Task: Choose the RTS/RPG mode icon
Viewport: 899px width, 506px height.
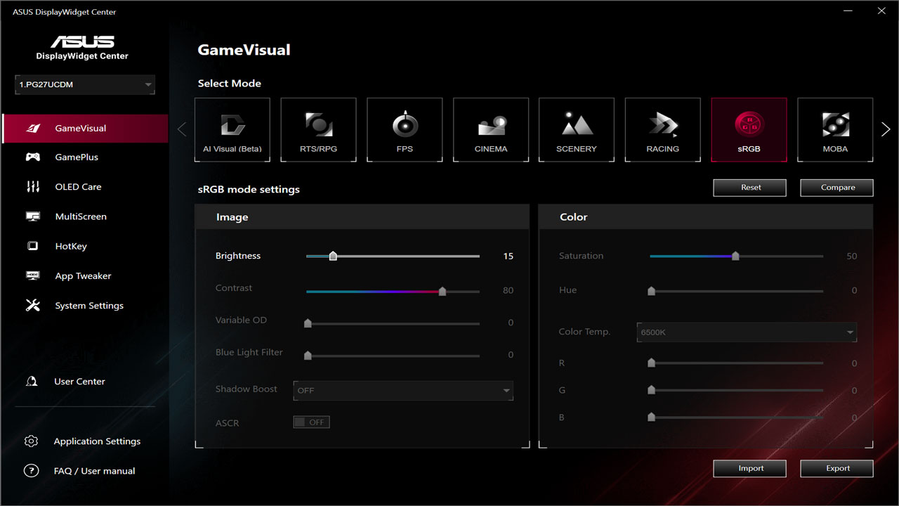Action: click(x=318, y=124)
